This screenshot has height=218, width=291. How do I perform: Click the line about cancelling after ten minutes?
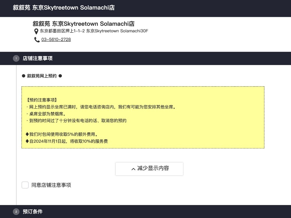[76, 121]
